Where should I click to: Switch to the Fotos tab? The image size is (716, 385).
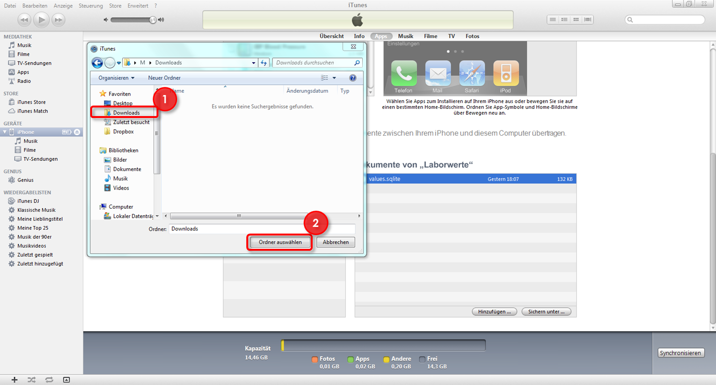pos(473,36)
